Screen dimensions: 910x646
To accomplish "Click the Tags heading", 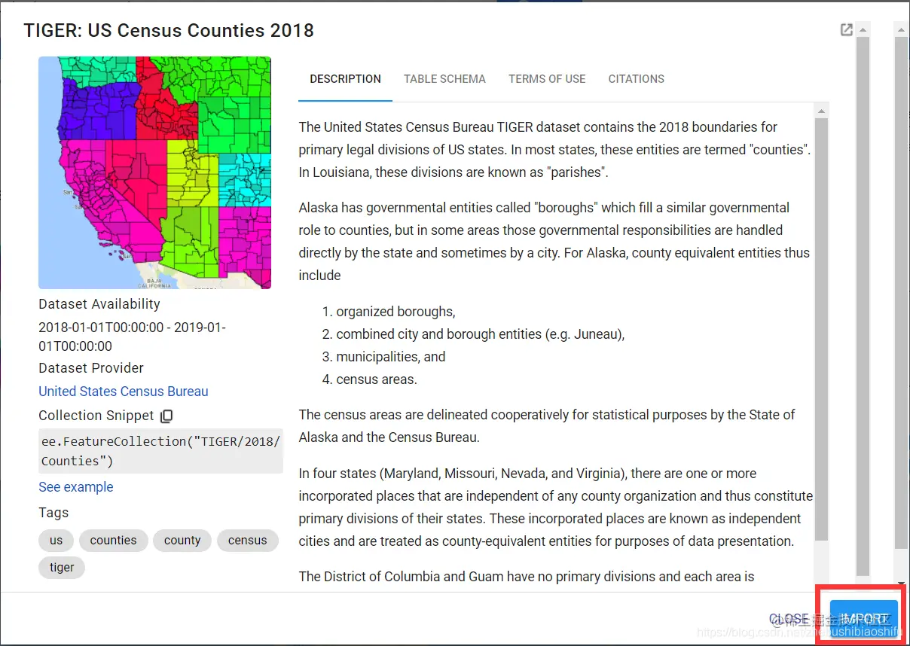I will pyautogui.click(x=53, y=513).
